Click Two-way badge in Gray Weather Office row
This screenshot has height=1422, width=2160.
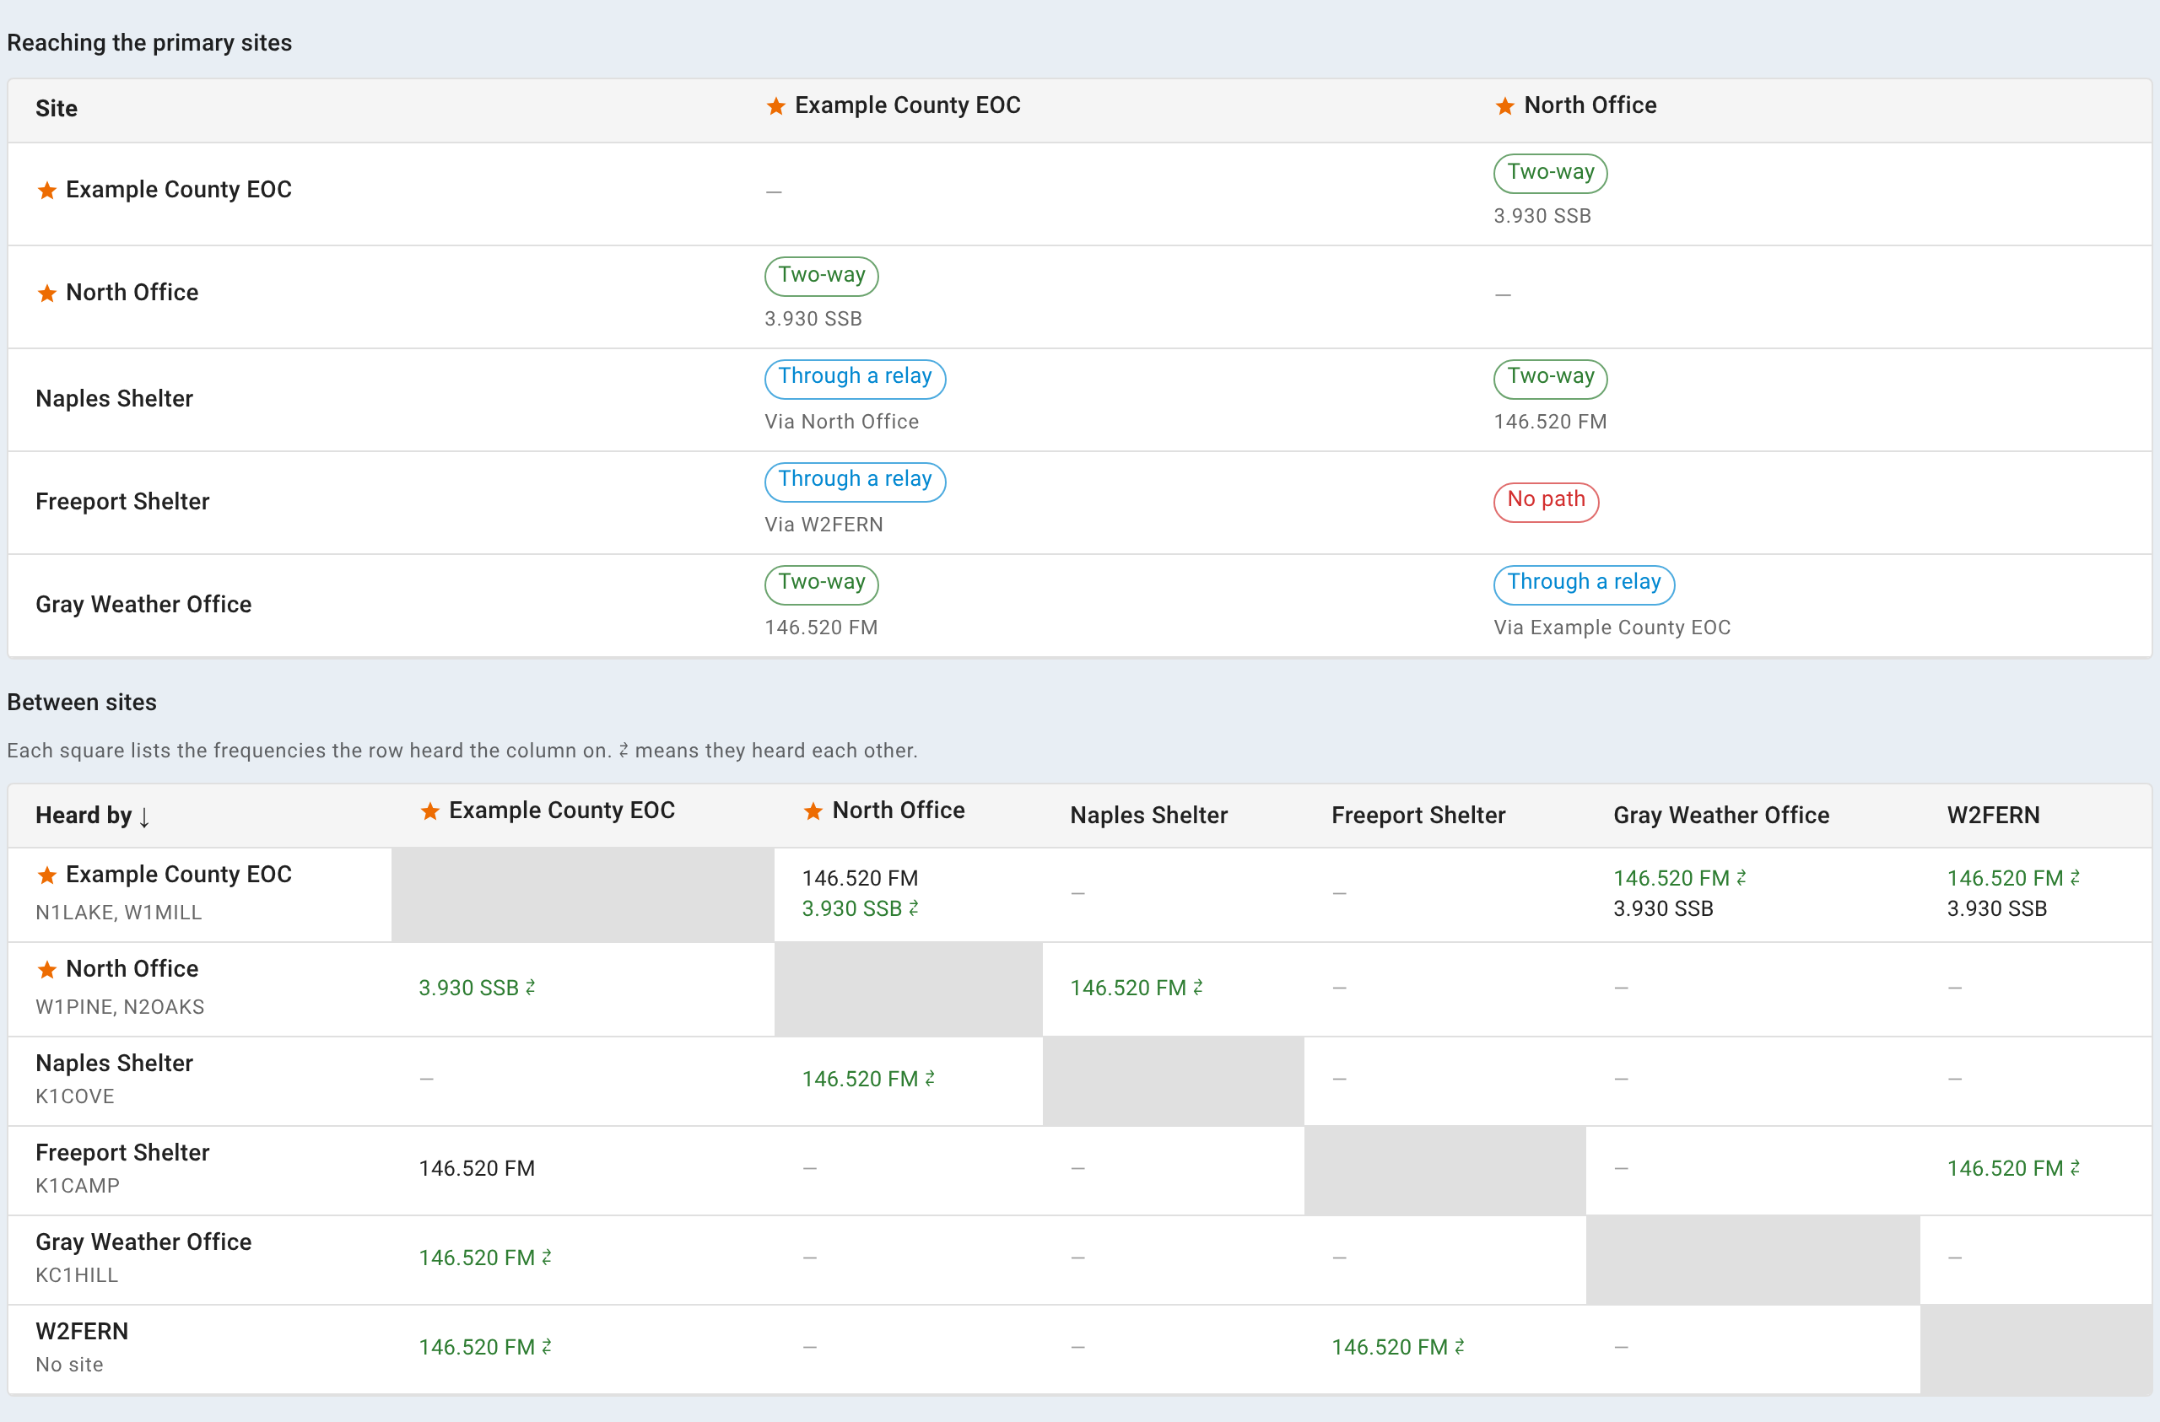click(821, 584)
